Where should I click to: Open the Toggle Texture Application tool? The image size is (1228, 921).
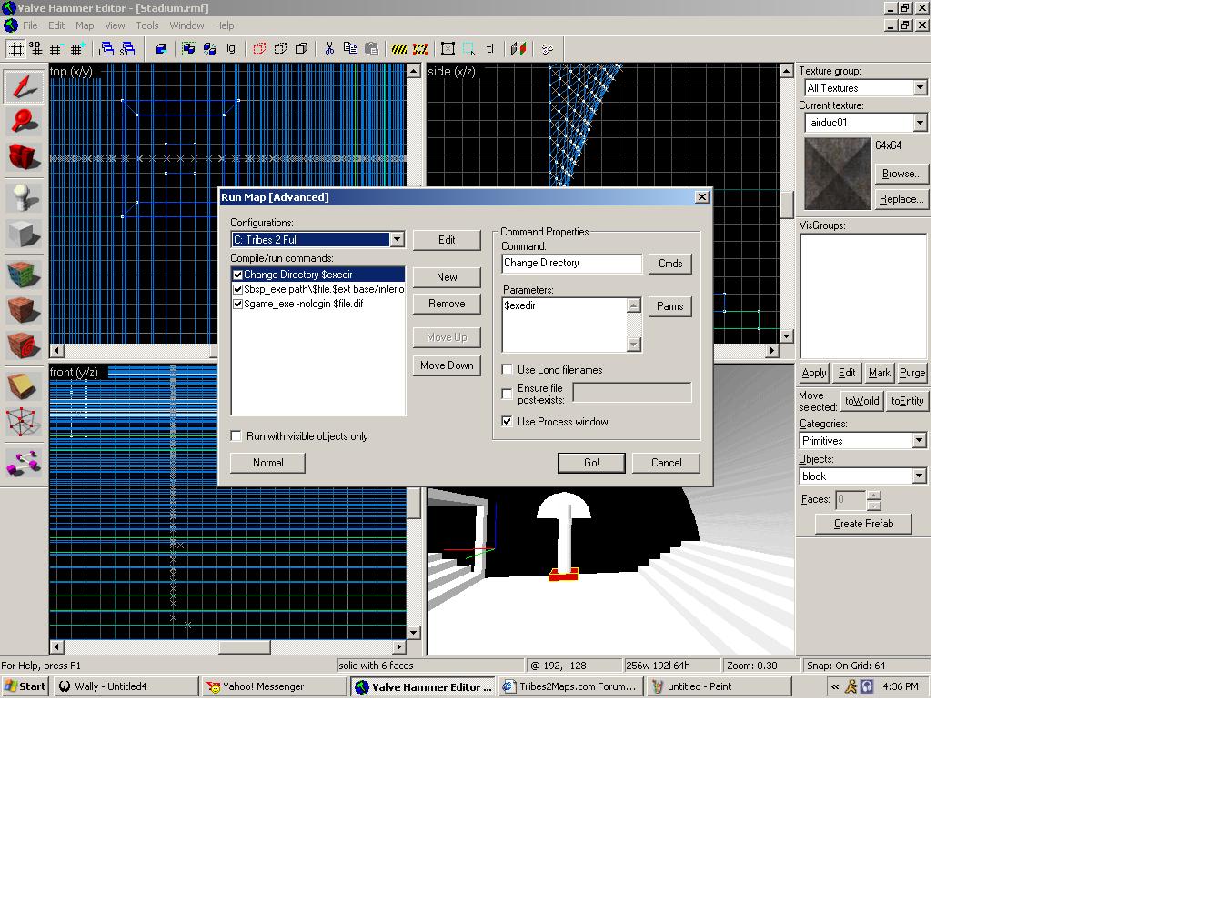tap(24, 273)
